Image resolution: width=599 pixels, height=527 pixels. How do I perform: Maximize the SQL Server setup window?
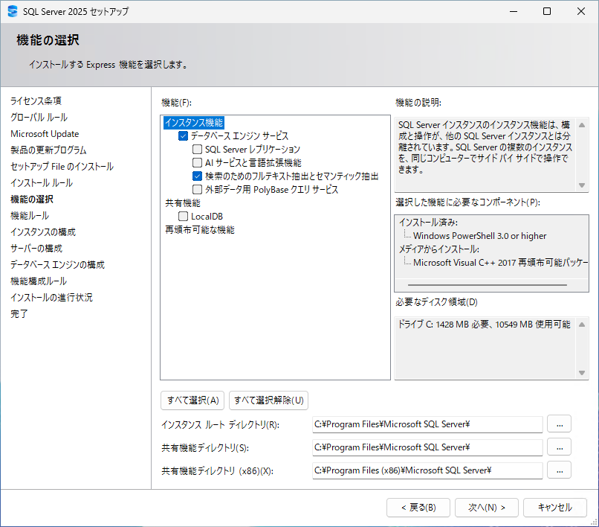tap(547, 11)
